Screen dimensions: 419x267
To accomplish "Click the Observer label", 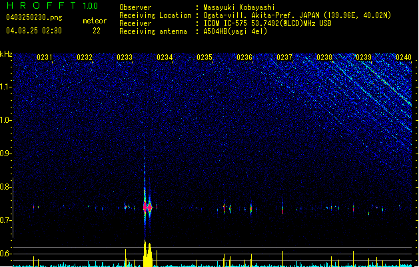I will [135, 7].
